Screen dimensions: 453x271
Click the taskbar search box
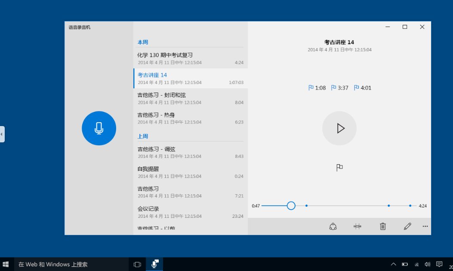(x=71, y=264)
